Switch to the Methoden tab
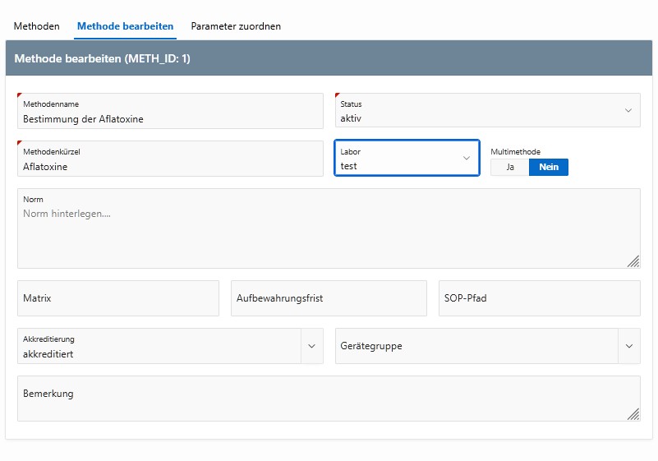658x461 pixels. [36, 26]
